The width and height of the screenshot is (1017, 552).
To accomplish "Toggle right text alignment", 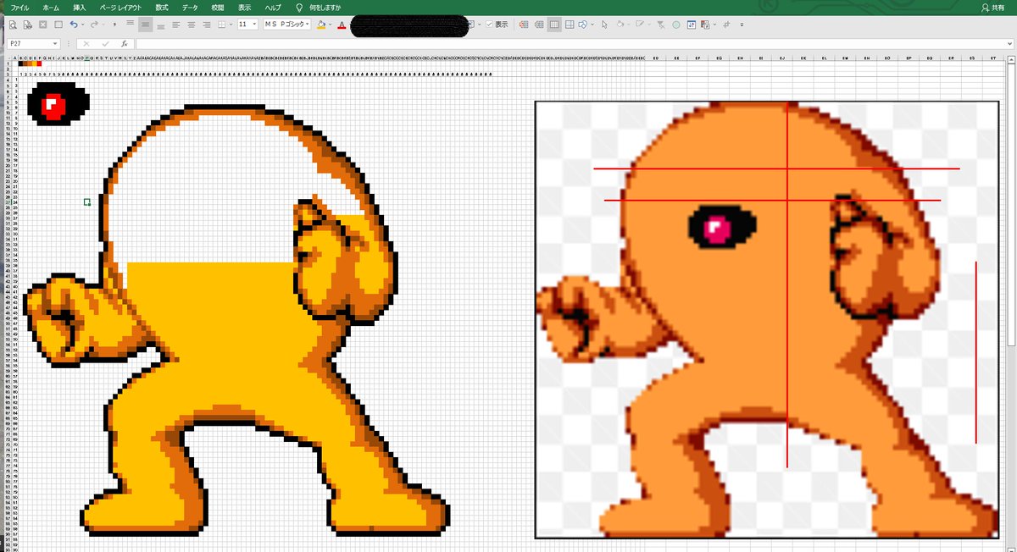I will [x=206, y=25].
